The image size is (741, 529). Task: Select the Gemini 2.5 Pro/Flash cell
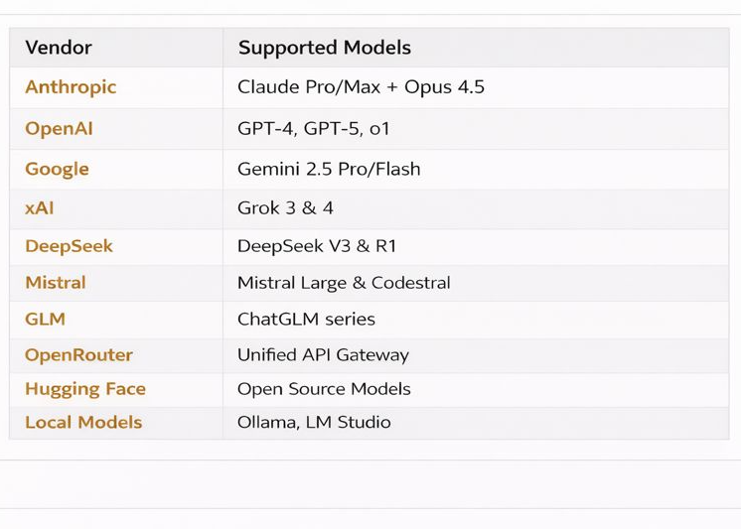(x=329, y=169)
